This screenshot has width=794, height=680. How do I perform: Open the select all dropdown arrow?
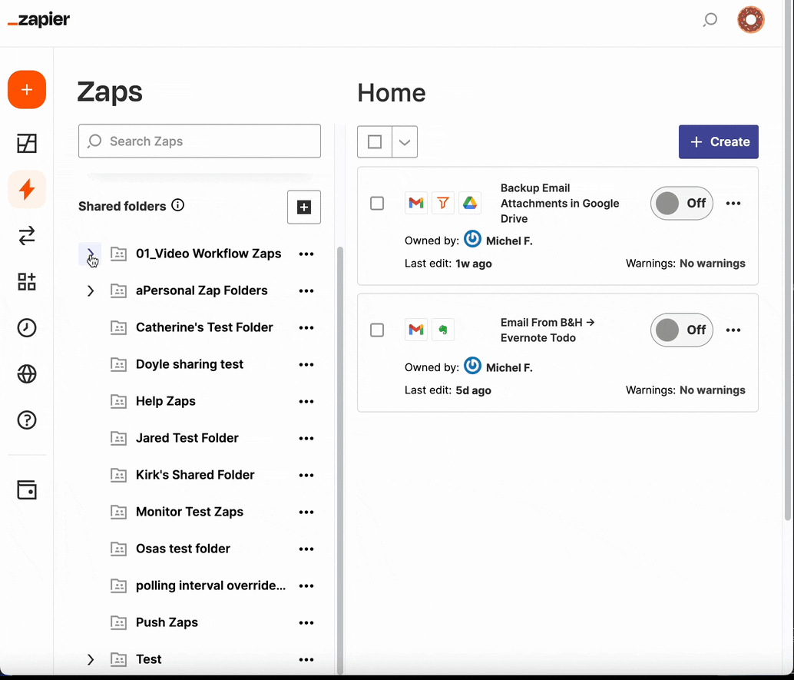click(405, 142)
